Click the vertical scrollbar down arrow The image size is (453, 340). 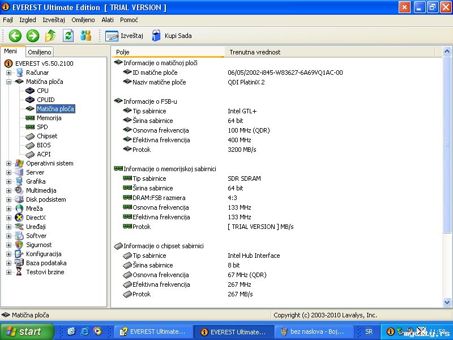(447, 303)
